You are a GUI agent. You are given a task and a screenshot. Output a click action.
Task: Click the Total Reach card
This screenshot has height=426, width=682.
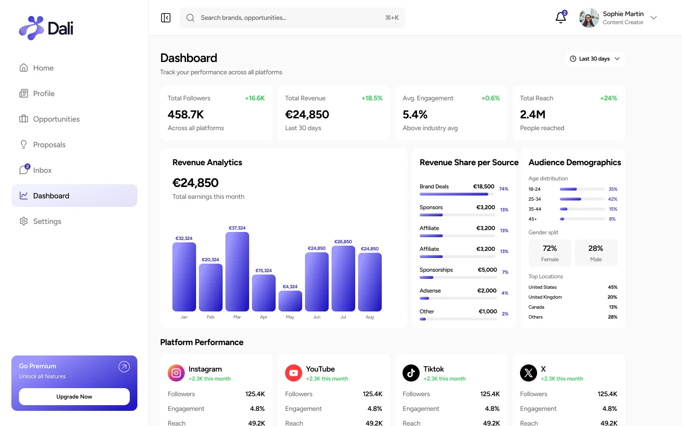click(x=569, y=113)
